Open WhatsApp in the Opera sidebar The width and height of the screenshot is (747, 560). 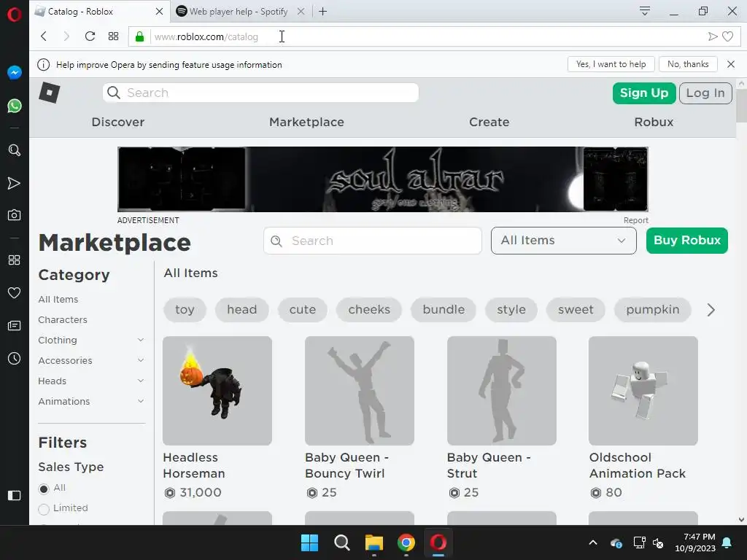tap(15, 106)
